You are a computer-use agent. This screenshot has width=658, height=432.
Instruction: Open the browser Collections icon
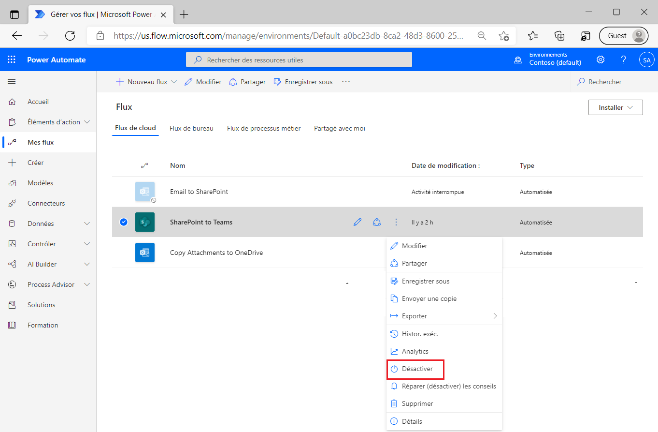pyautogui.click(x=559, y=35)
